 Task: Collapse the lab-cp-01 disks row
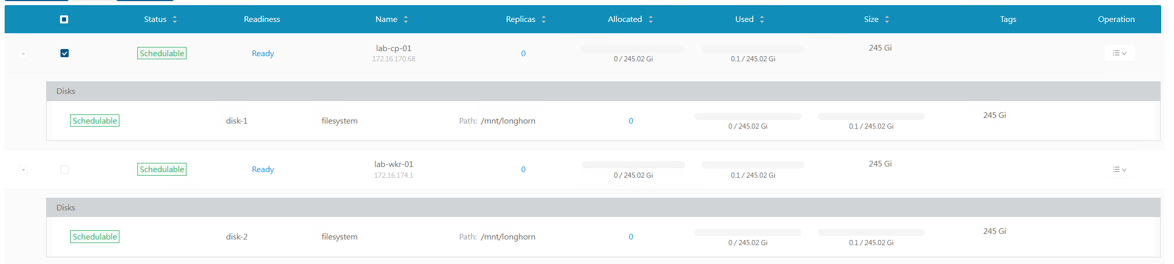tap(23, 54)
